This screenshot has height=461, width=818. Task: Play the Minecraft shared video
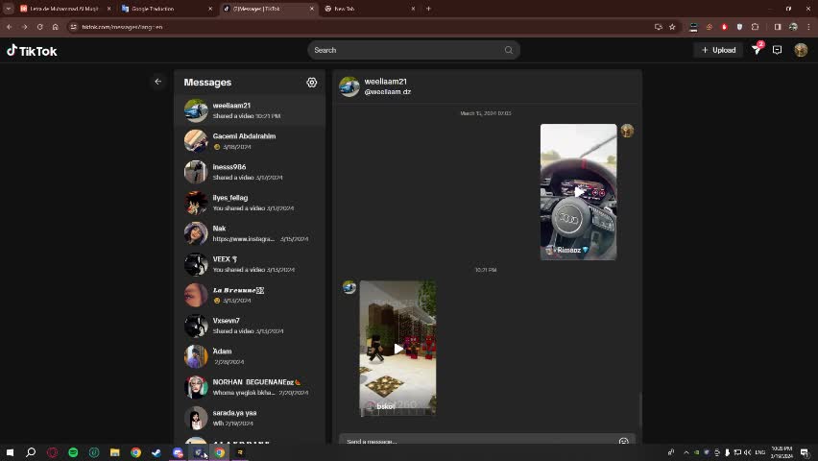pyautogui.click(x=397, y=349)
